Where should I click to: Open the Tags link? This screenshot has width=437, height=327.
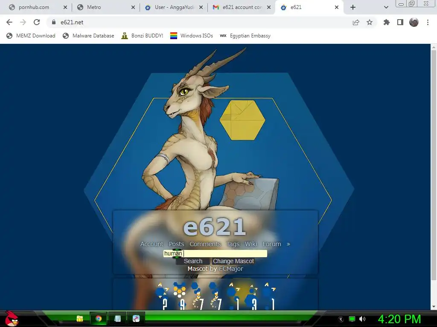(233, 244)
